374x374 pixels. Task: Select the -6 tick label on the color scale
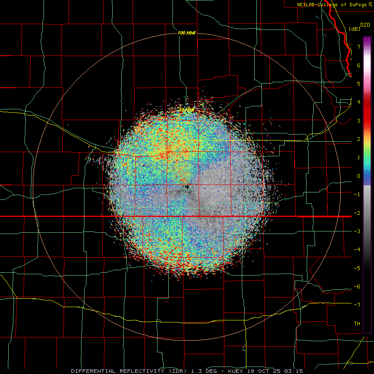tap(357, 287)
